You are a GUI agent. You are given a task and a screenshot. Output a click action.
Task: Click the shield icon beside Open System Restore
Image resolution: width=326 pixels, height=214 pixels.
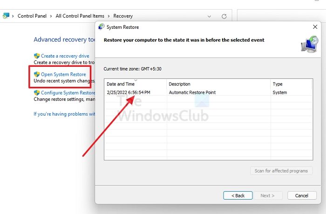pyautogui.click(x=37, y=74)
